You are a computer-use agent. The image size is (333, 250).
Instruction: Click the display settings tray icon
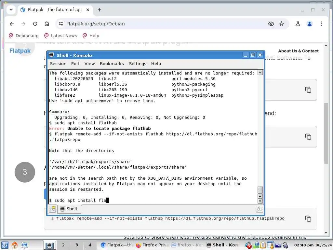[278, 245]
